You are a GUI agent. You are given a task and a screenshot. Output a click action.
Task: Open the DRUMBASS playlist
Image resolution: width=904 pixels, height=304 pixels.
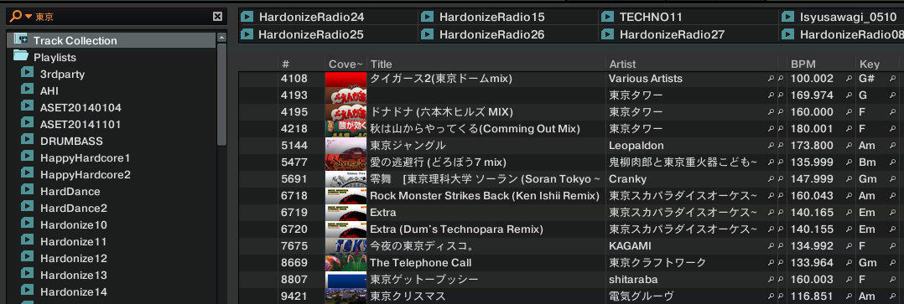(x=71, y=141)
